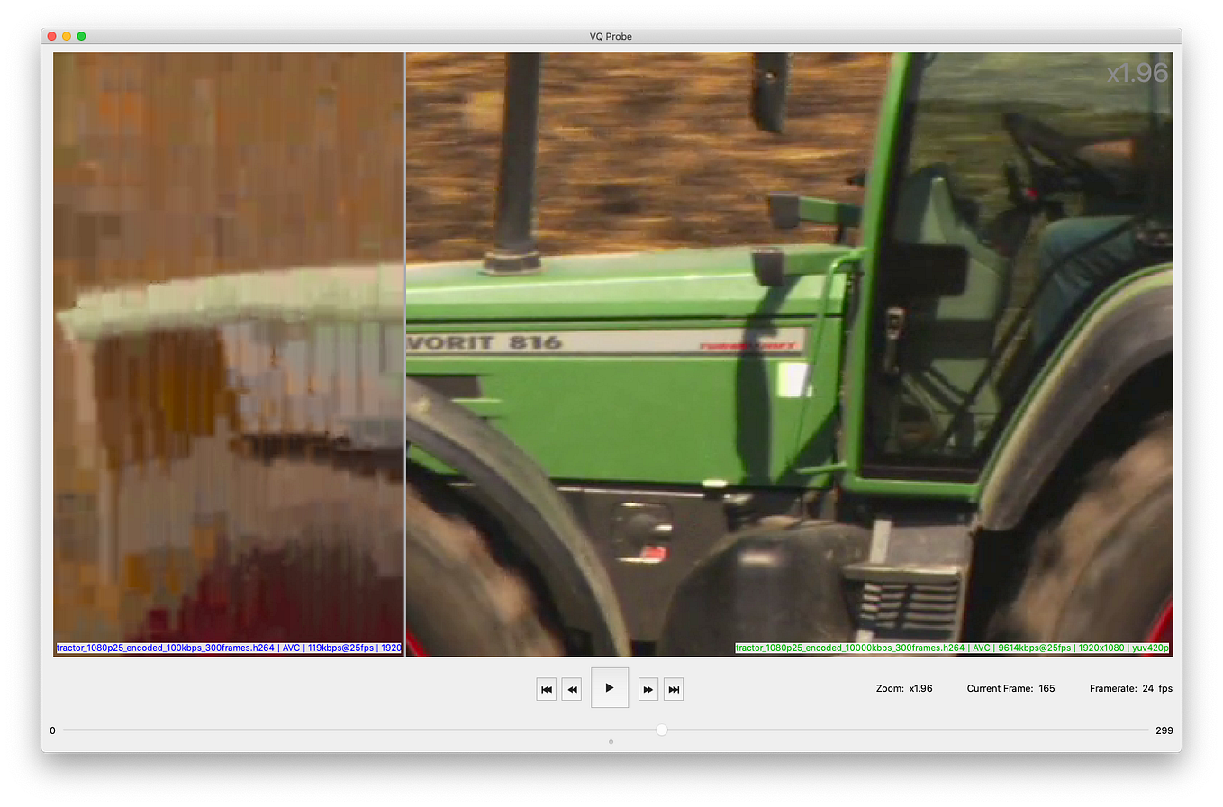Step forward one frame using next-frame icon
The height and width of the screenshot is (807, 1223).
pos(648,688)
